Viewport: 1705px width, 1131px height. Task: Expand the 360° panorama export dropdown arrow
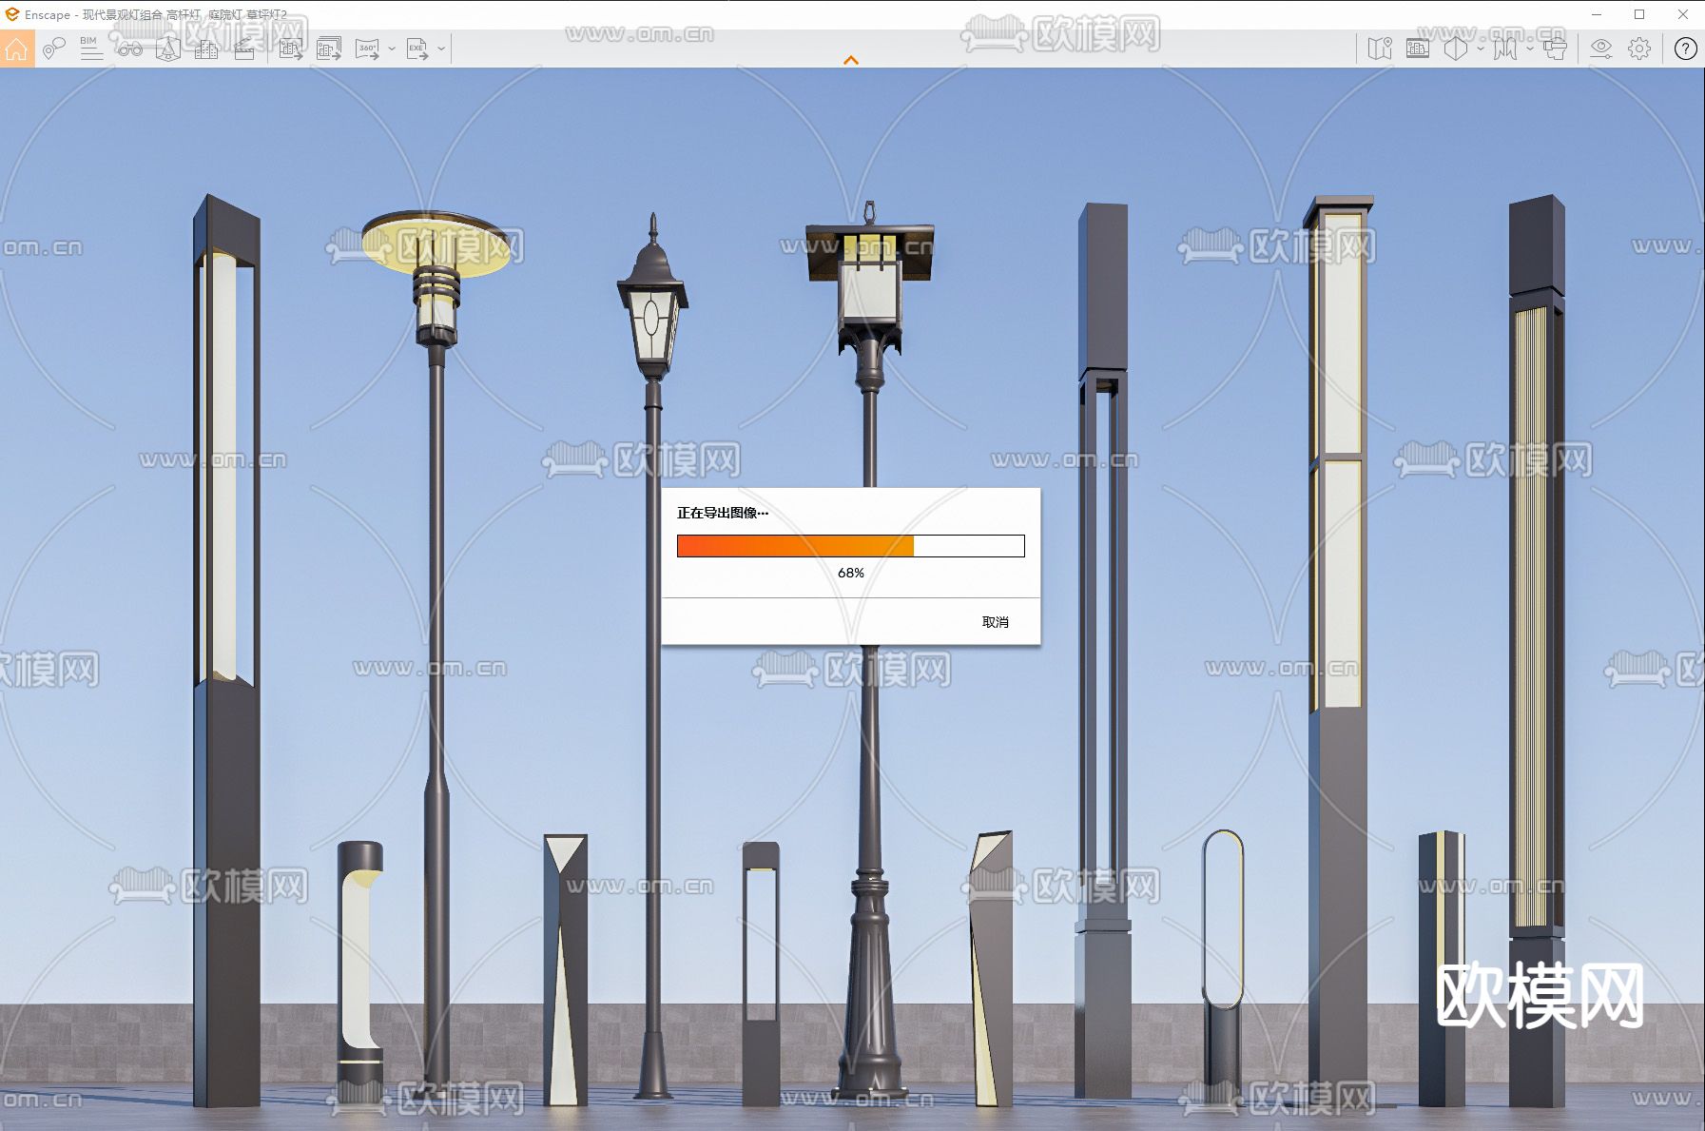[x=392, y=49]
